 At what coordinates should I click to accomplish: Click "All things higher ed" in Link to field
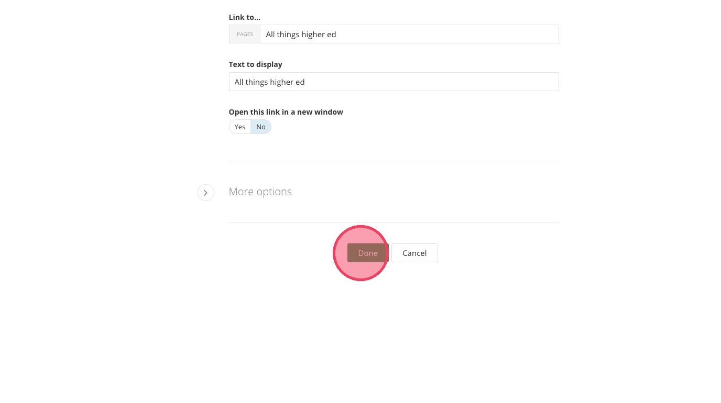tap(301, 35)
